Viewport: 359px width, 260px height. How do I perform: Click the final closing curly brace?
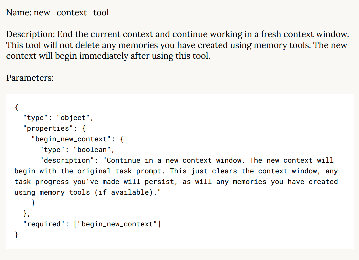click(x=17, y=235)
